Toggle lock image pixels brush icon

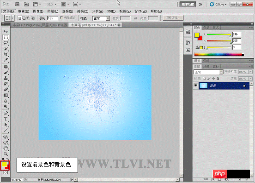pos(209,79)
